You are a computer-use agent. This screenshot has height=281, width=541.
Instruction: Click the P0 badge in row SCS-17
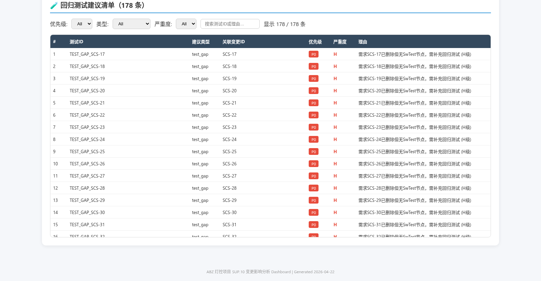click(x=313, y=54)
